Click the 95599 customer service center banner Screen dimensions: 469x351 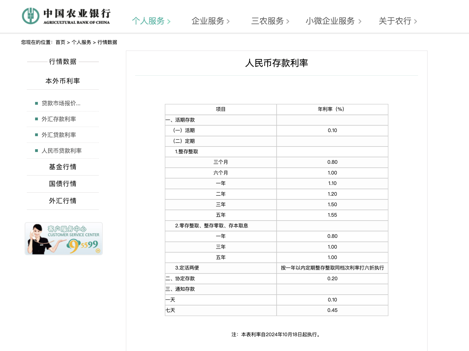pyautogui.click(x=64, y=239)
